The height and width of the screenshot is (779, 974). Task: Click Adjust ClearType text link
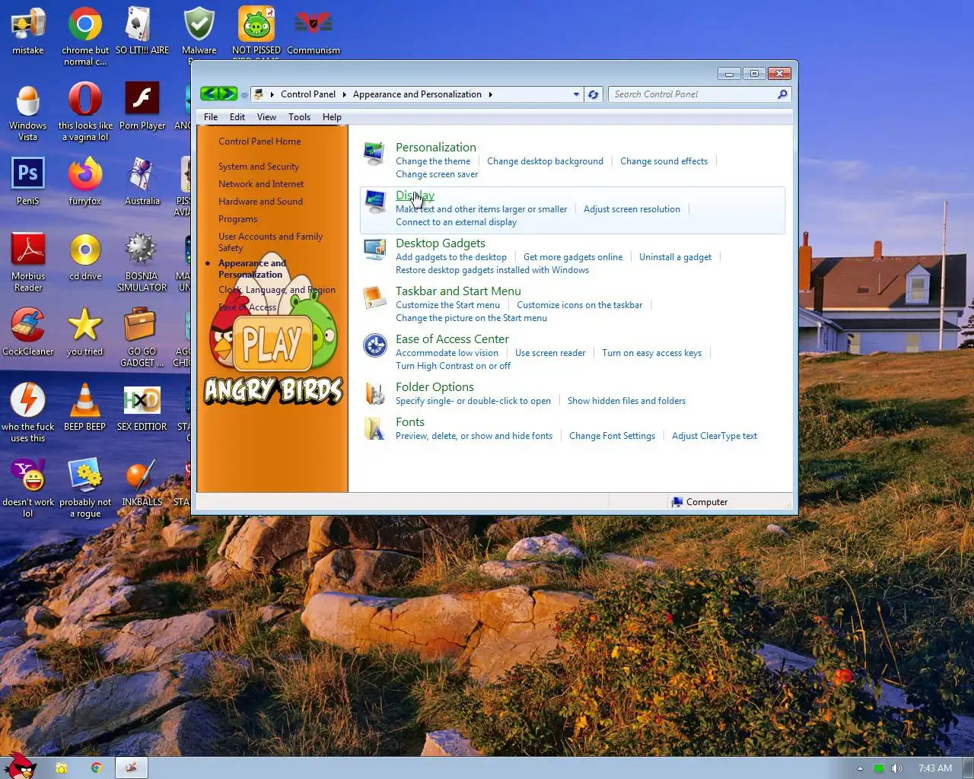(x=715, y=436)
